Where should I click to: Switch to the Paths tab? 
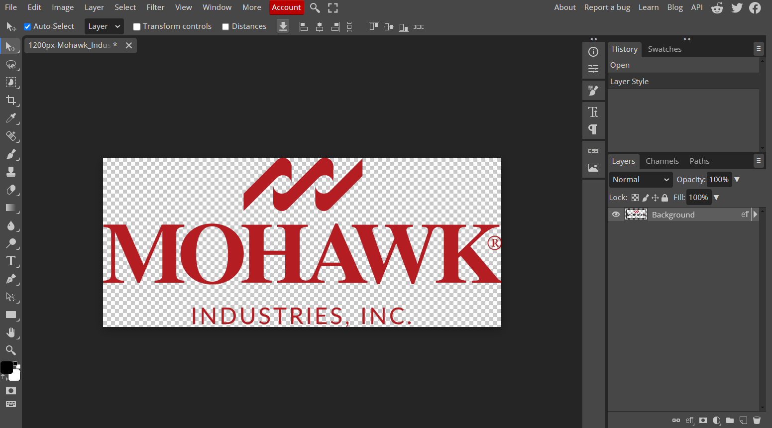coord(699,161)
